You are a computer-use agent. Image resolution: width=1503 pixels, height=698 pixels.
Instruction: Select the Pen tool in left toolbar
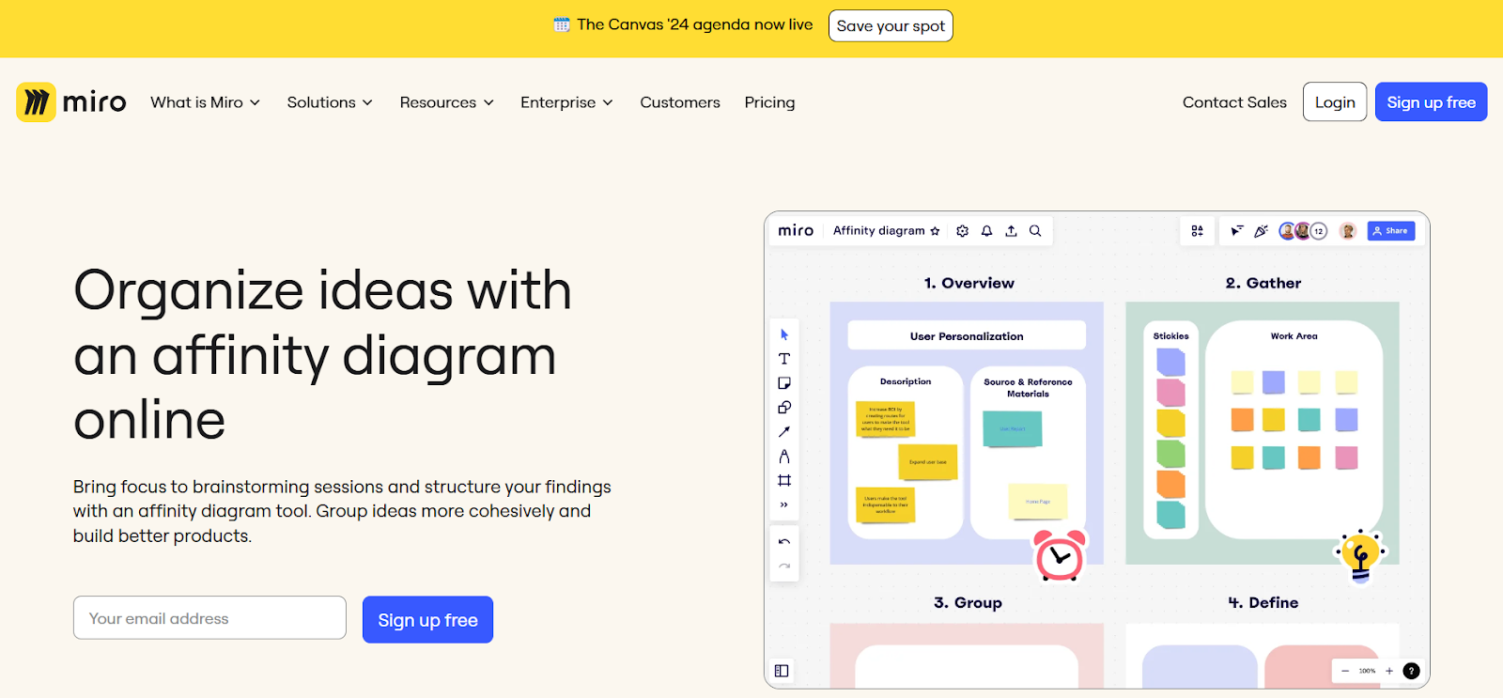(x=784, y=457)
